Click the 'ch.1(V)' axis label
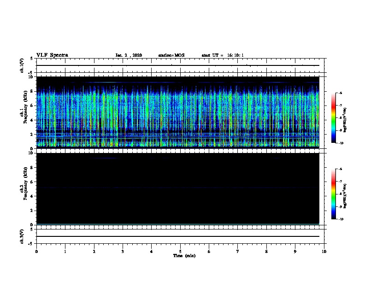The image size is (365, 282). [x=22, y=65]
